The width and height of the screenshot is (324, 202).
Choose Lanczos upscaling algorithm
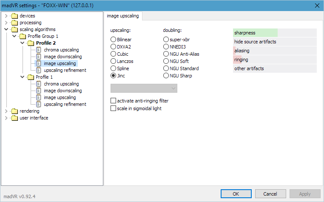(x=113, y=61)
